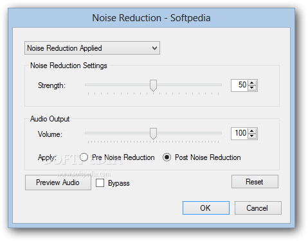Screen dimensions: 308x241
Task: Enable the Bypass checkbox
Action: [100, 183]
